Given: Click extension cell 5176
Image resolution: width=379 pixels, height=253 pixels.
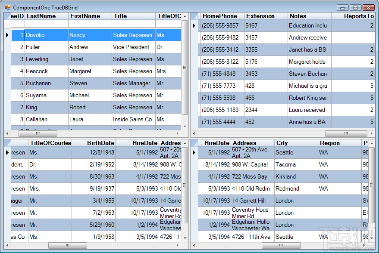Looking at the screenshot, I should [266, 62].
